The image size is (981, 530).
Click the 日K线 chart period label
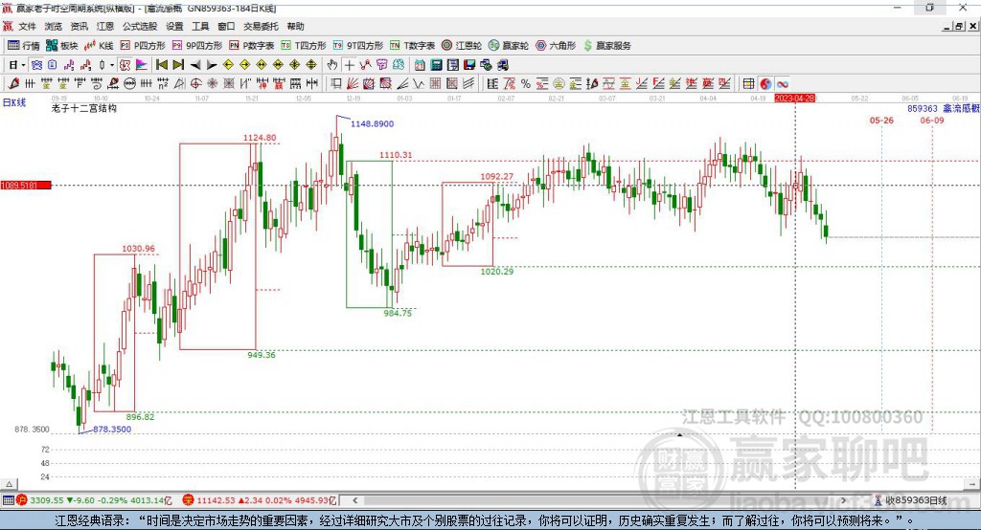click(14, 102)
